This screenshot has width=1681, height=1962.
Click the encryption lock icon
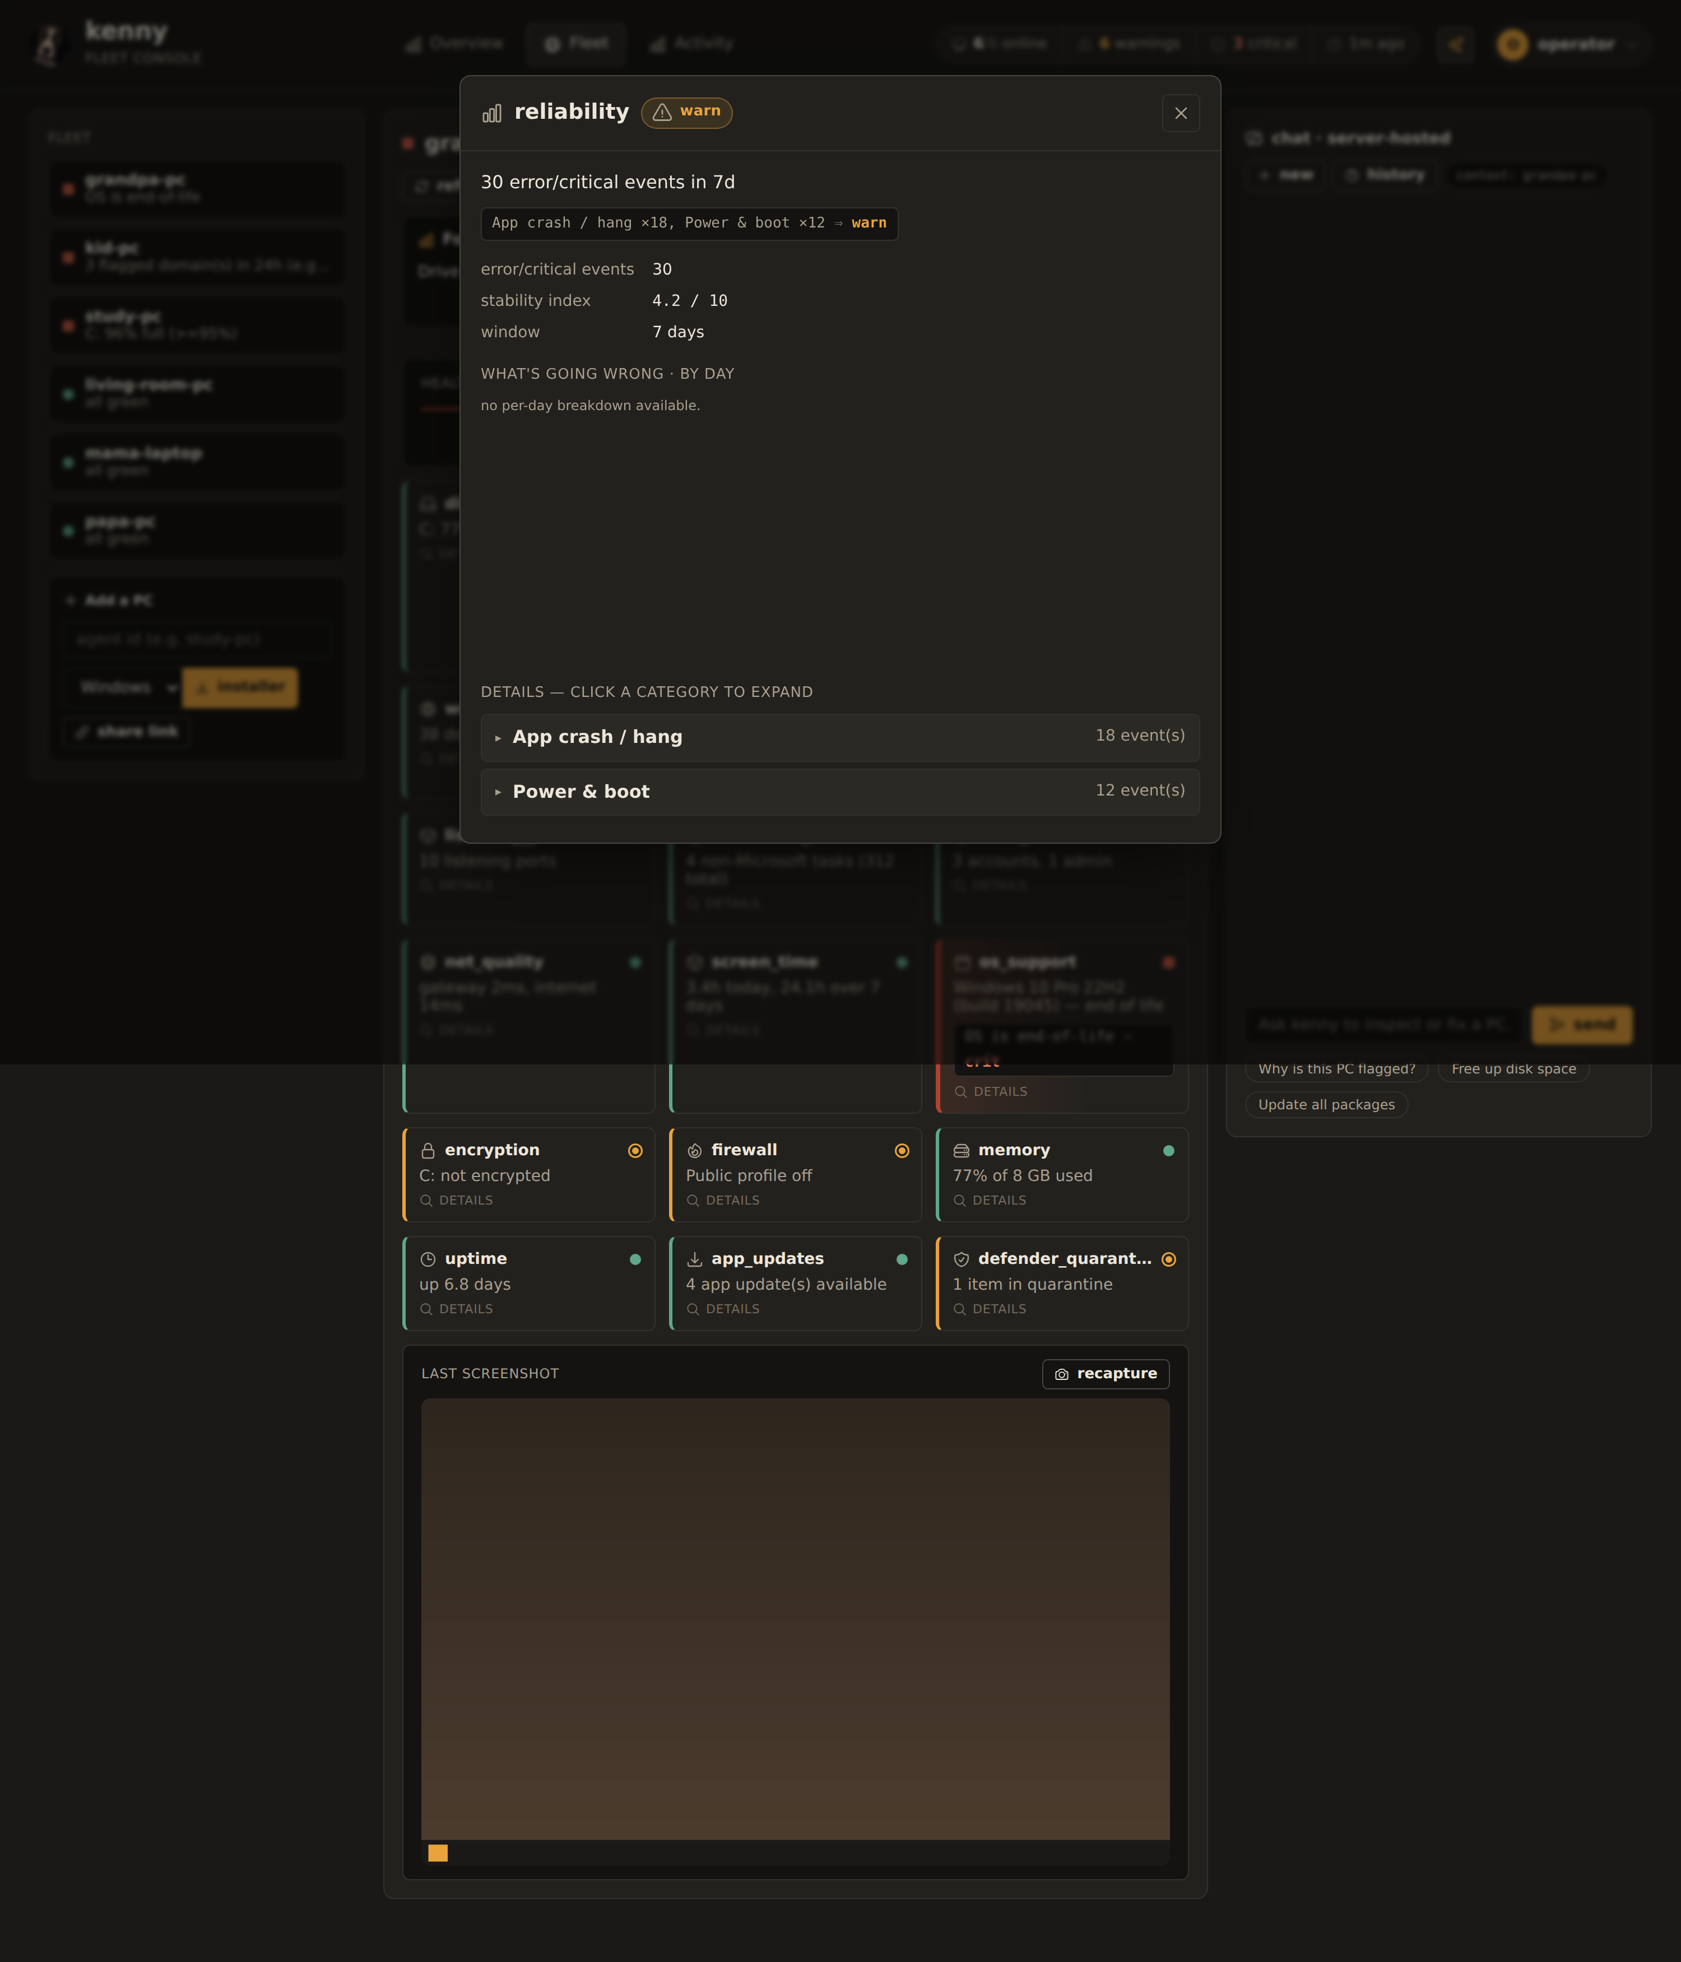(428, 1151)
